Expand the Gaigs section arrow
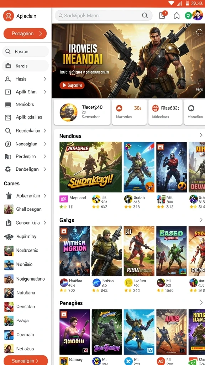 click(201, 220)
